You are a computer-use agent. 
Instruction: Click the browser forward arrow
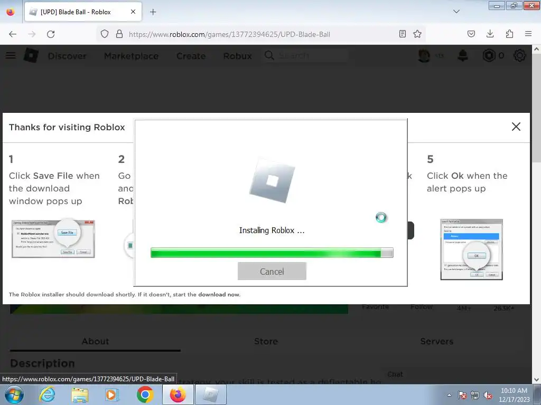pos(32,34)
